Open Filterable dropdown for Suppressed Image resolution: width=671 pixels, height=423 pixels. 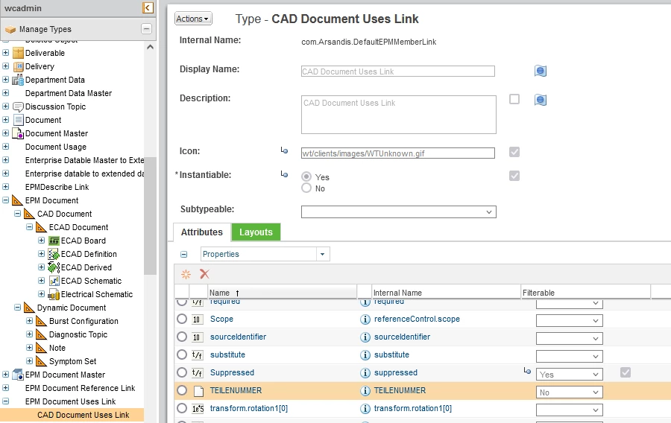(x=569, y=375)
